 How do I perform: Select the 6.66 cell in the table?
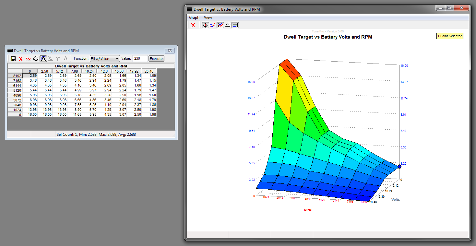74,100
